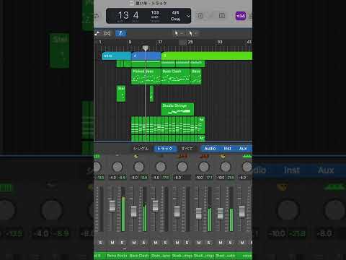The image size is (346, 260).
Task: Switch mixer to すべて view
Action: pyautogui.click(x=187, y=149)
